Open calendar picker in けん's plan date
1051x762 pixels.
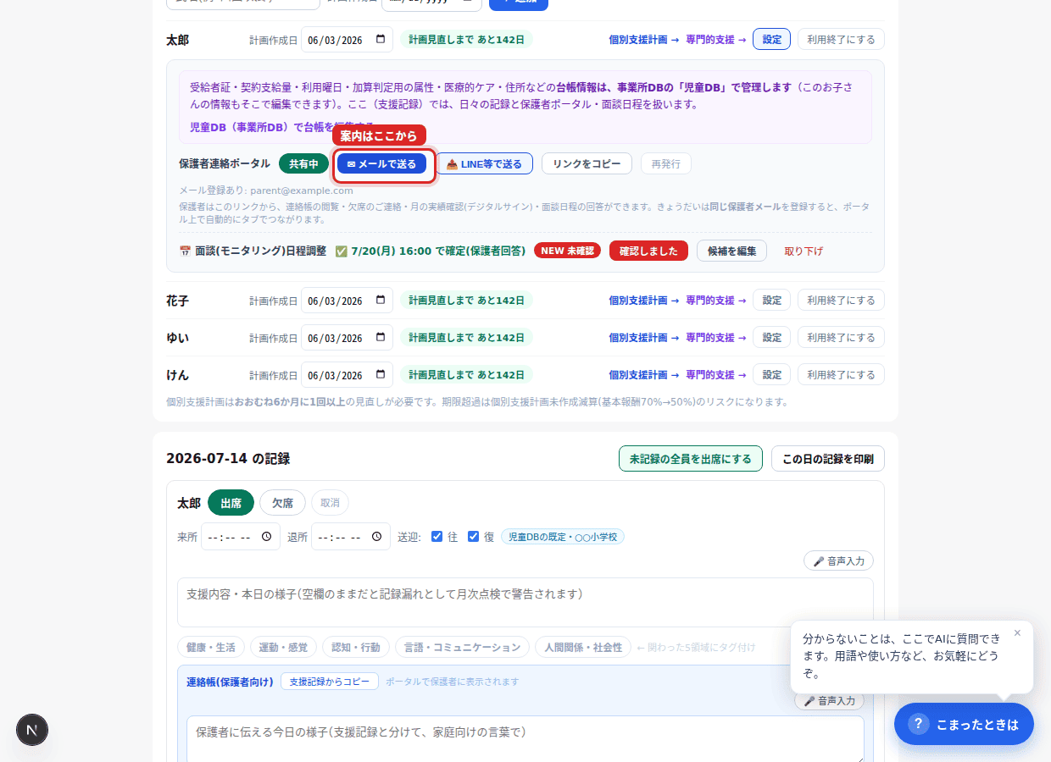[x=380, y=374]
